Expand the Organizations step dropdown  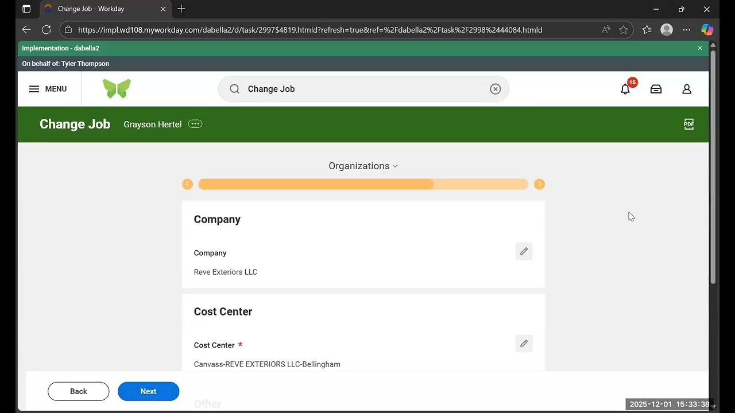point(363,166)
